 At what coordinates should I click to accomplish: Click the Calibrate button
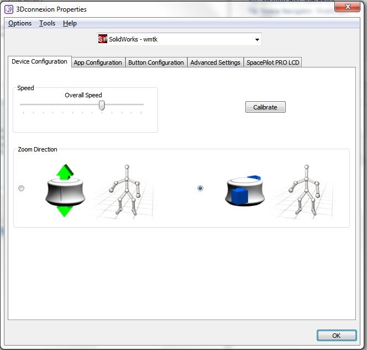tap(265, 107)
